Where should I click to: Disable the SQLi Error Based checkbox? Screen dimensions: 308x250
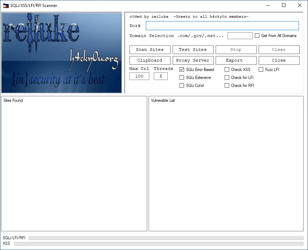point(182,69)
